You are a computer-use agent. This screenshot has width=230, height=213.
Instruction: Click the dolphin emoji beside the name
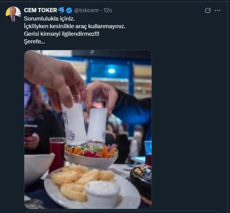(x=61, y=10)
